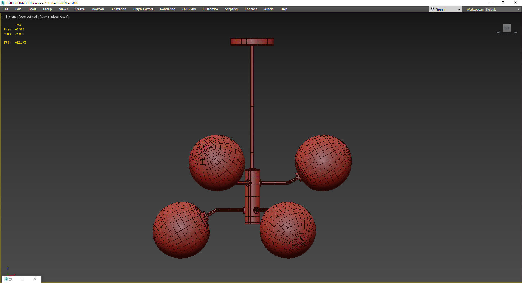Viewport: 522px width, 283px height.
Task: Open the Group menu
Action: [x=47, y=9]
